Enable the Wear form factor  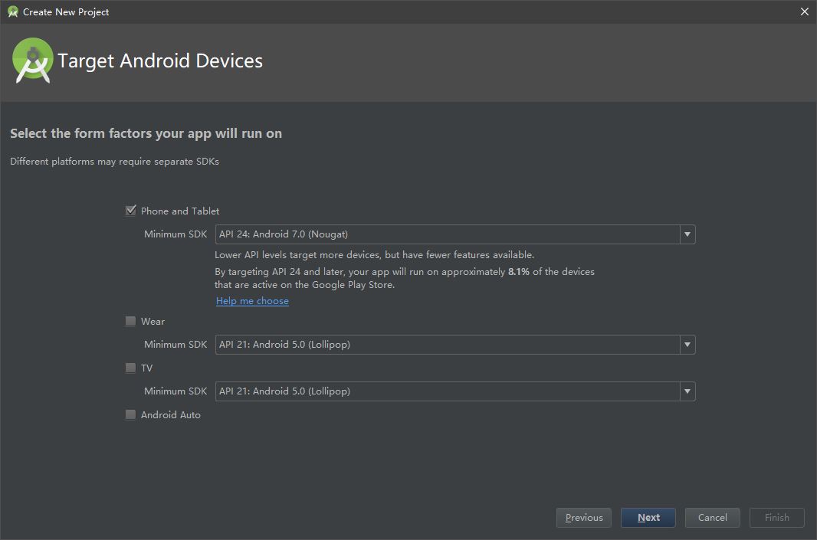click(x=130, y=321)
